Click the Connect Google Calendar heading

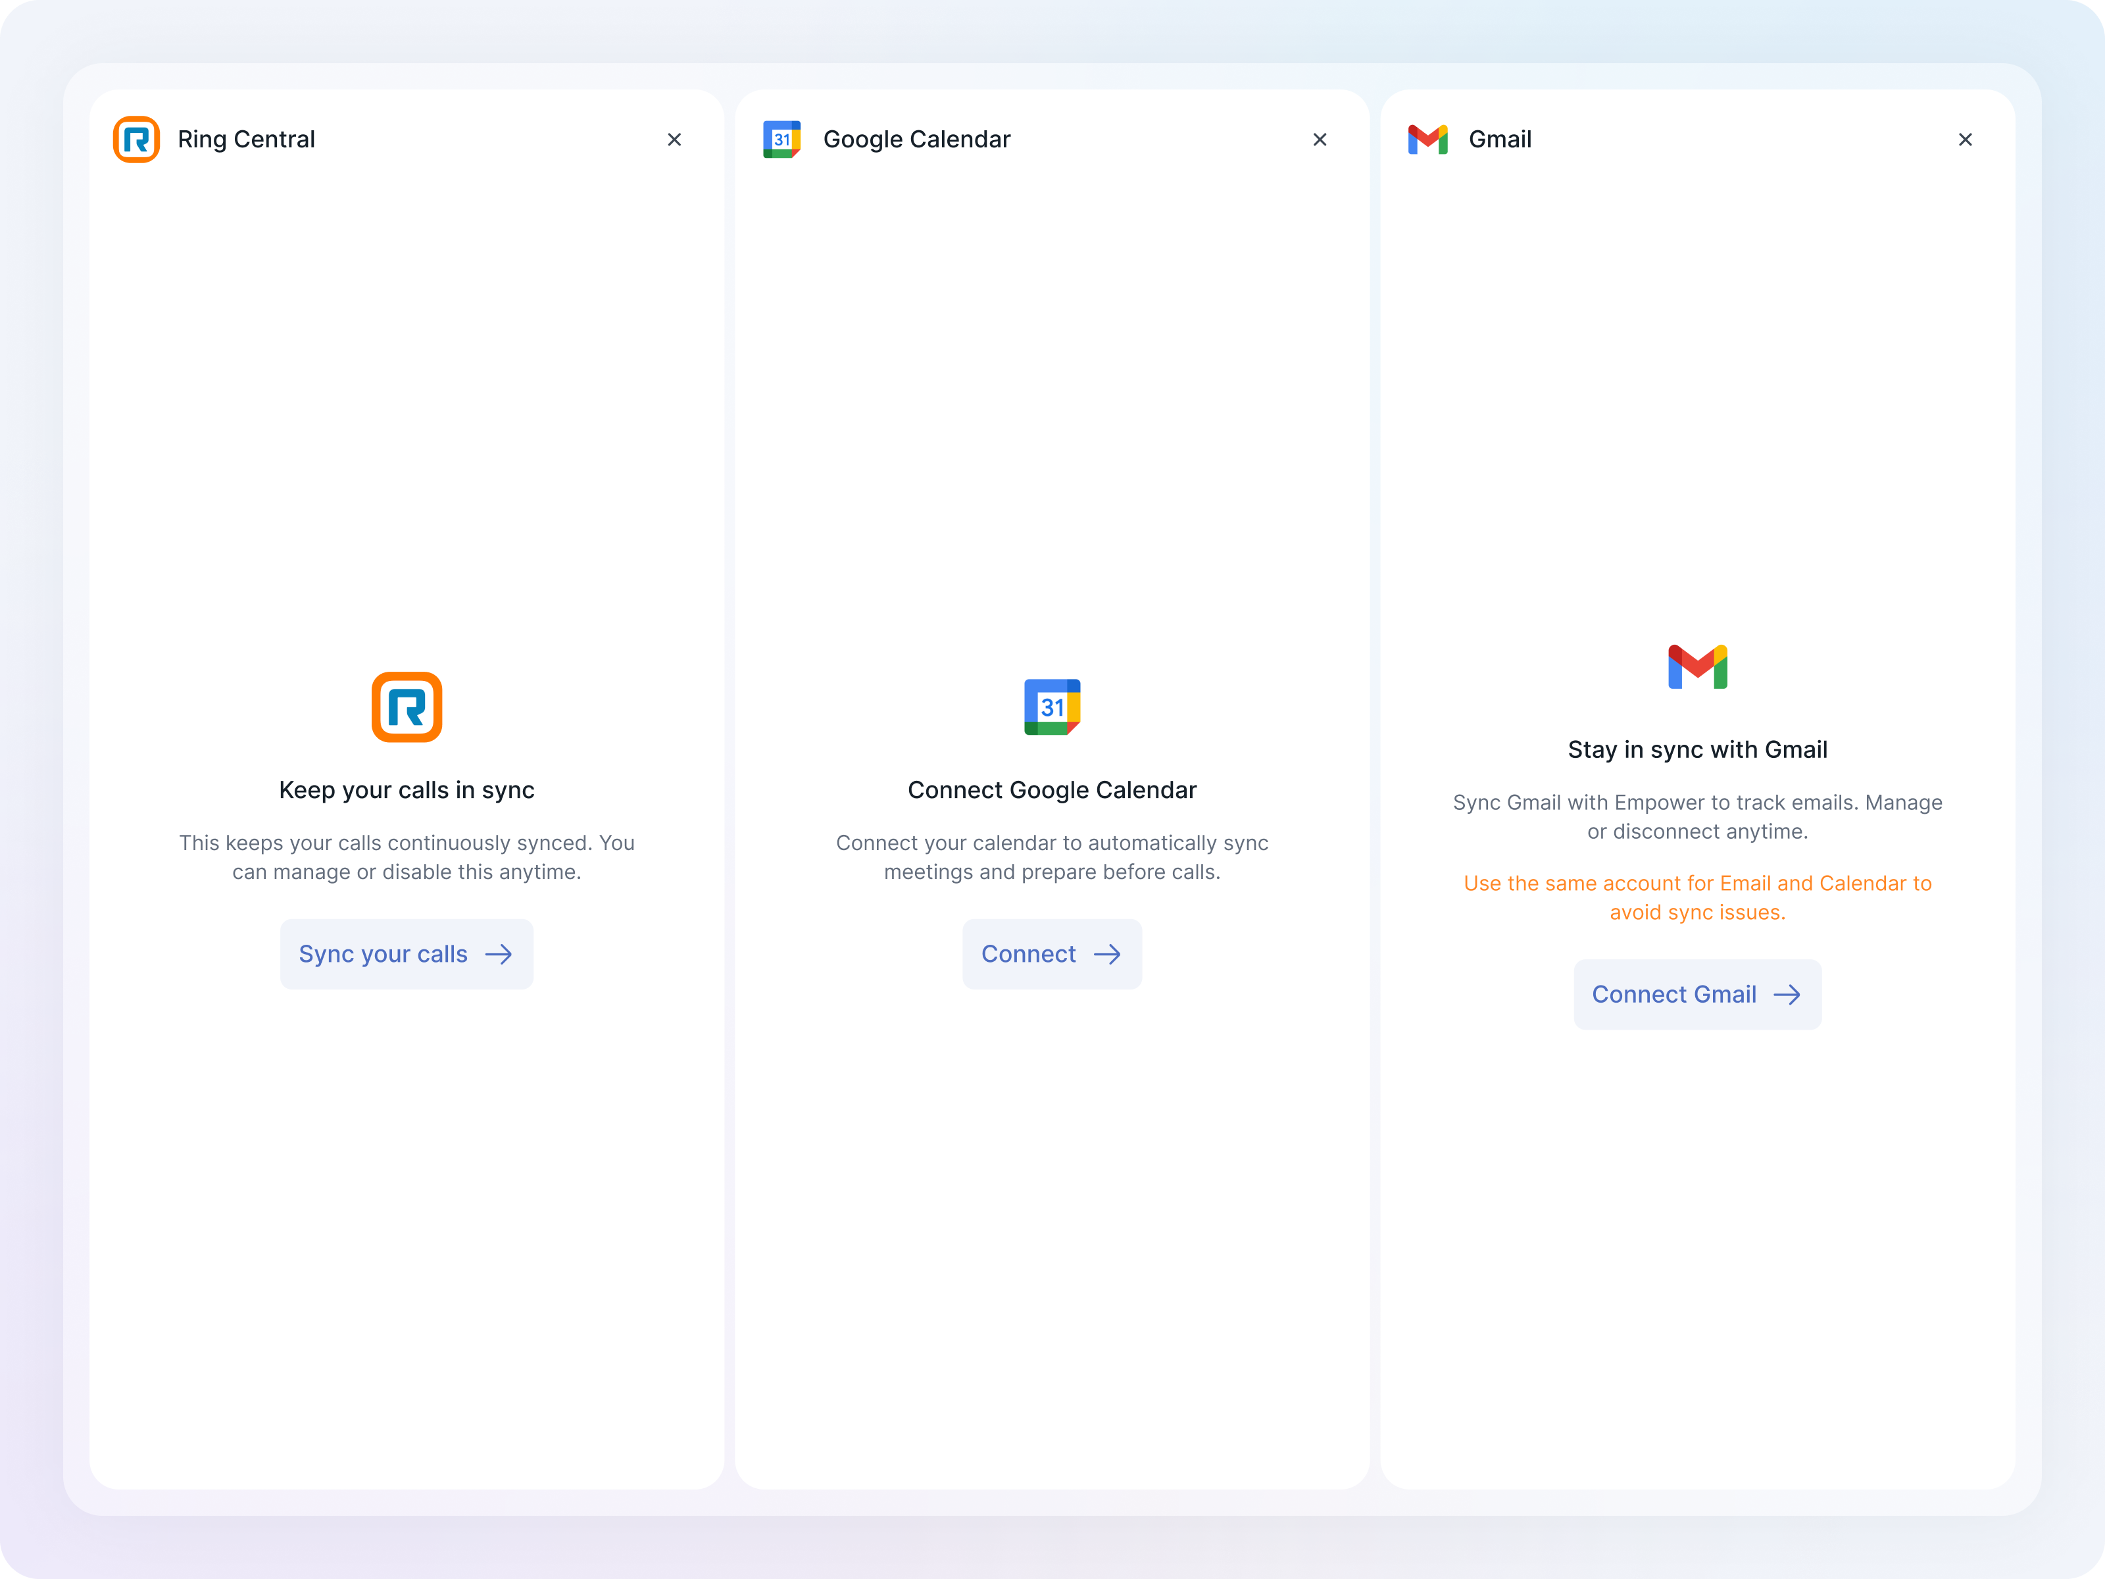1052,790
